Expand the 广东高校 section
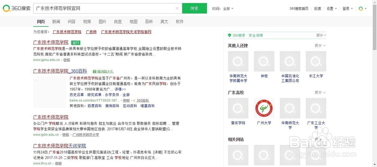This screenshot has width=377, height=167. 320,92
